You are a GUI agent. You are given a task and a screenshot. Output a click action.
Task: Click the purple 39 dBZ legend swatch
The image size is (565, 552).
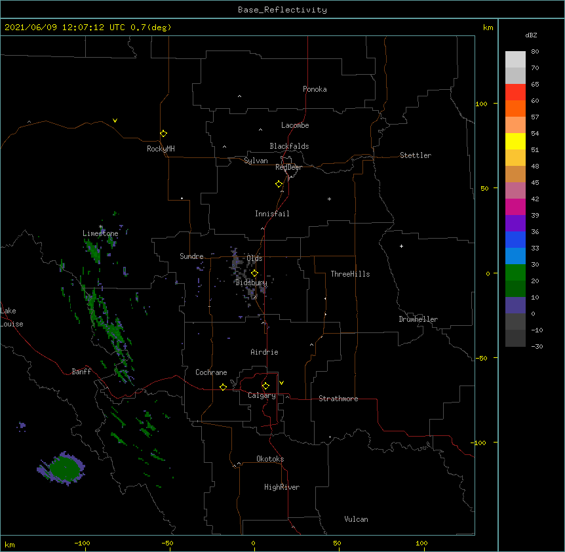515,224
